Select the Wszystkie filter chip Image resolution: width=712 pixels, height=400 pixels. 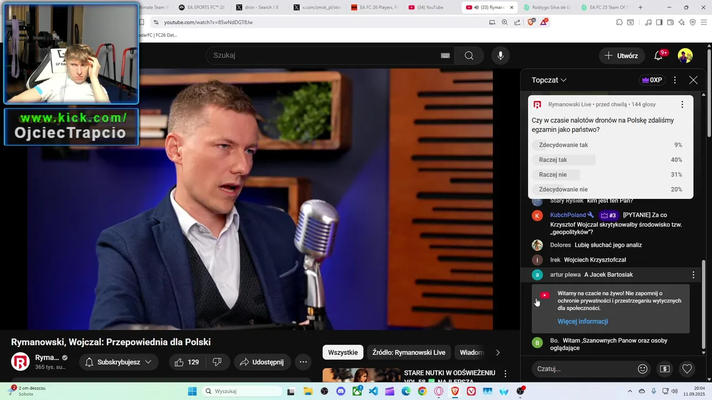click(x=343, y=352)
